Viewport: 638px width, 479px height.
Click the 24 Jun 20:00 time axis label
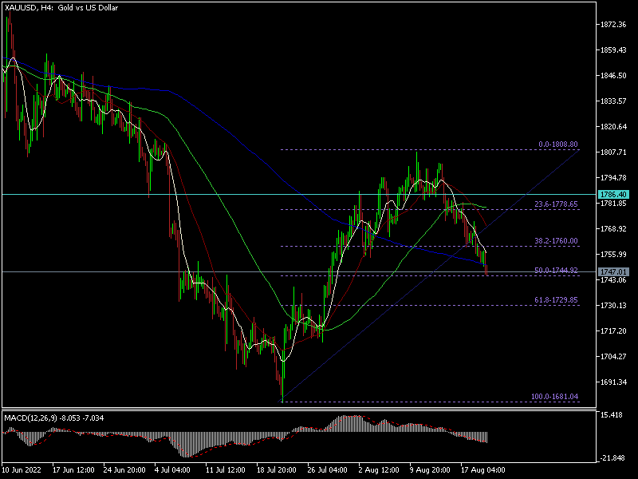coord(124,469)
